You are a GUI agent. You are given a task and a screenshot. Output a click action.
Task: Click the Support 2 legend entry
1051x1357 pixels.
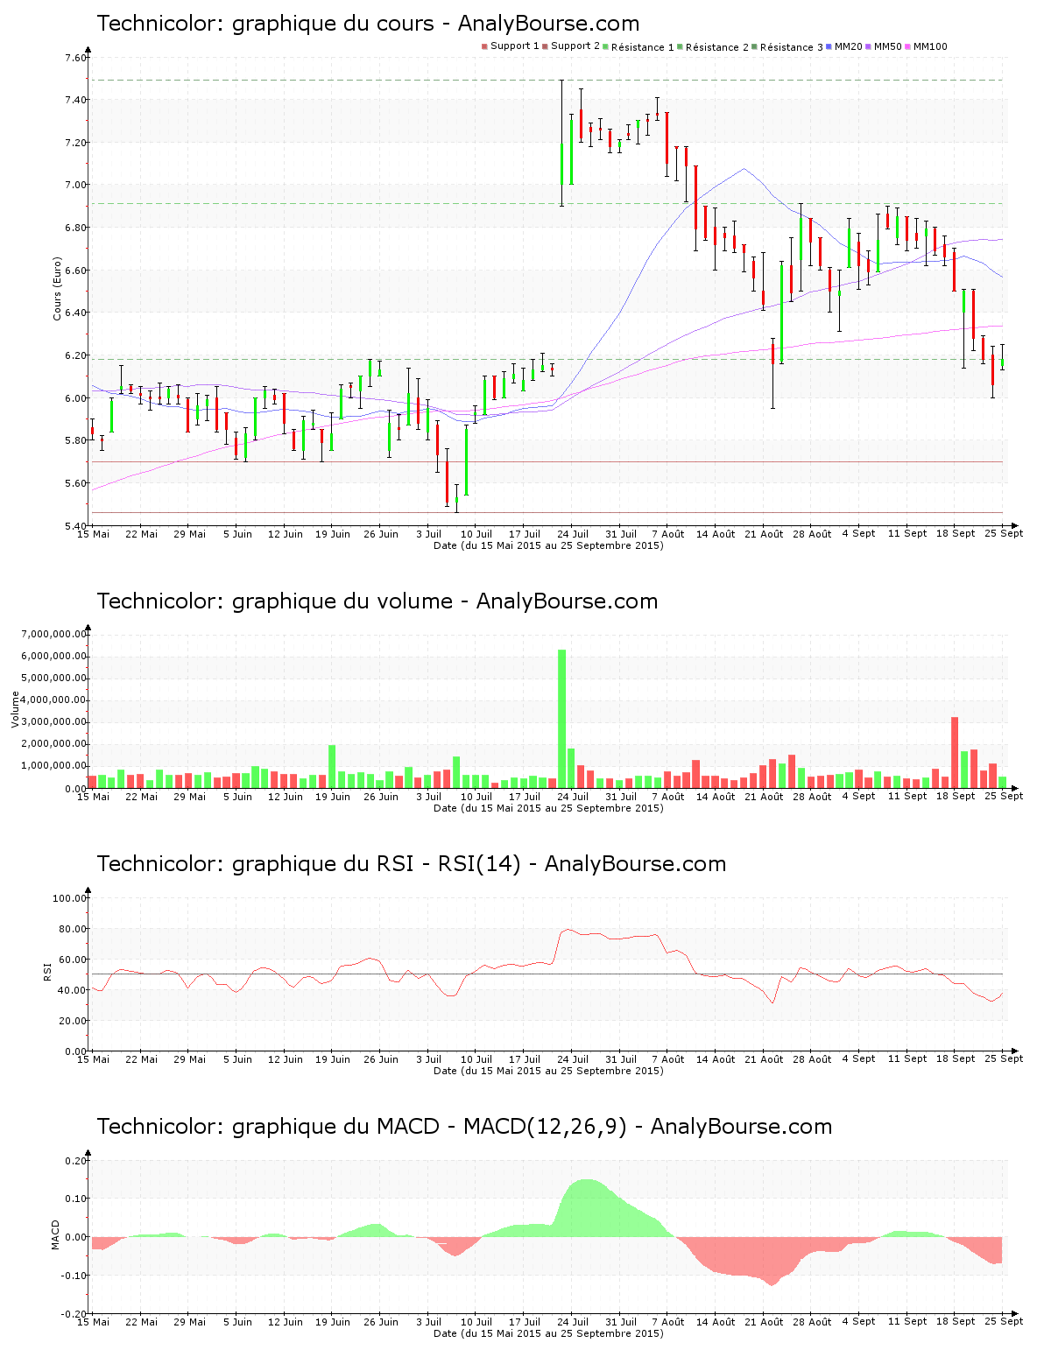click(x=575, y=46)
